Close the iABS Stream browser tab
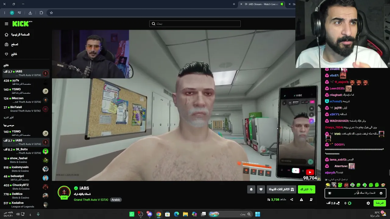The height and width of the screenshot is (219, 390). 241,4
